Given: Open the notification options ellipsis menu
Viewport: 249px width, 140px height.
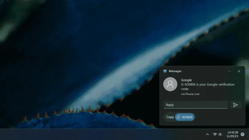Looking at the screenshot, I should [x=230, y=71].
